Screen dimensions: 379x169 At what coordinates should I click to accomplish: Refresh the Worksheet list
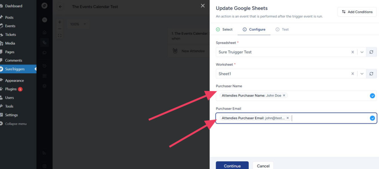click(371, 74)
